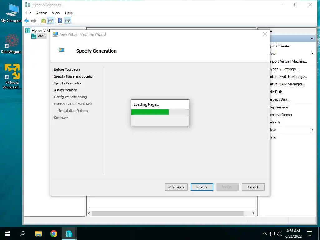The width and height of the screenshot is (320, 240).
Task: Click the volume speaker tray icon
Action: pyautogui.click(x=280, y=234)
